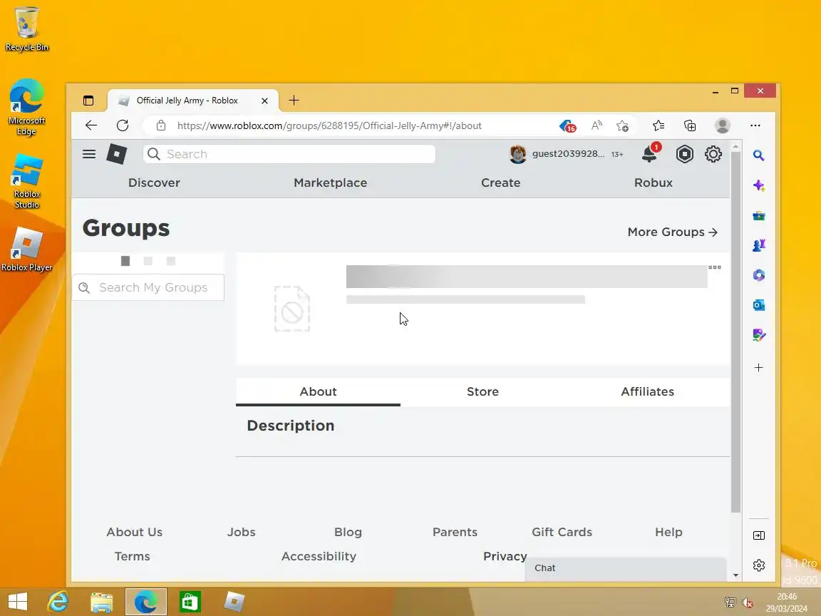Open the Recycle Bin desktop icon
The image size is (821, 616).
[26, 29]
